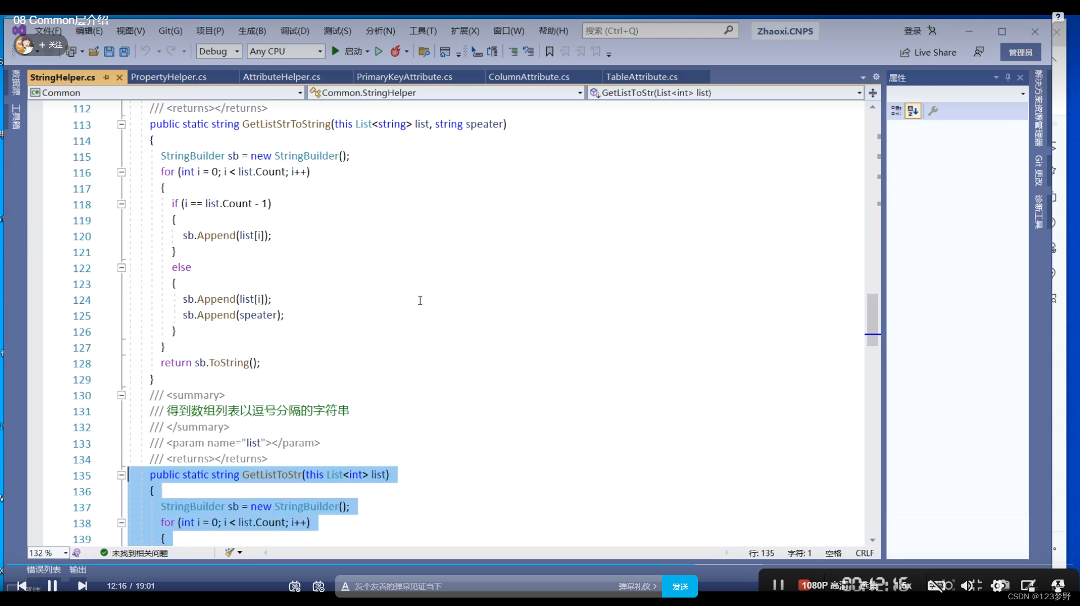Click the uncomment selected lines icon
This screenshot has width=1080, height=606.
[x=528, y=52]
